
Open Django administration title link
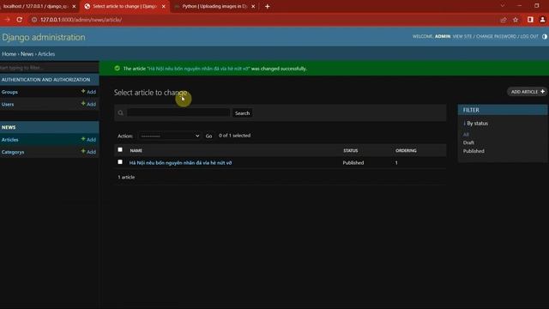(x=44, y=37)
